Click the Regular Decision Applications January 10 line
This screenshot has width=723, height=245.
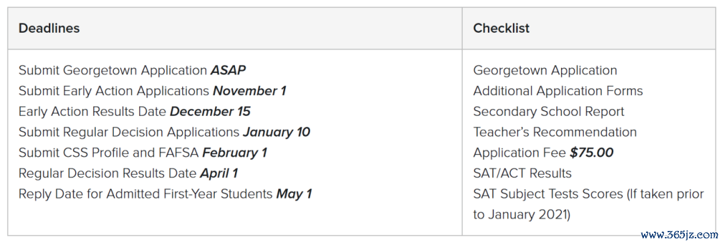[164, 132]
